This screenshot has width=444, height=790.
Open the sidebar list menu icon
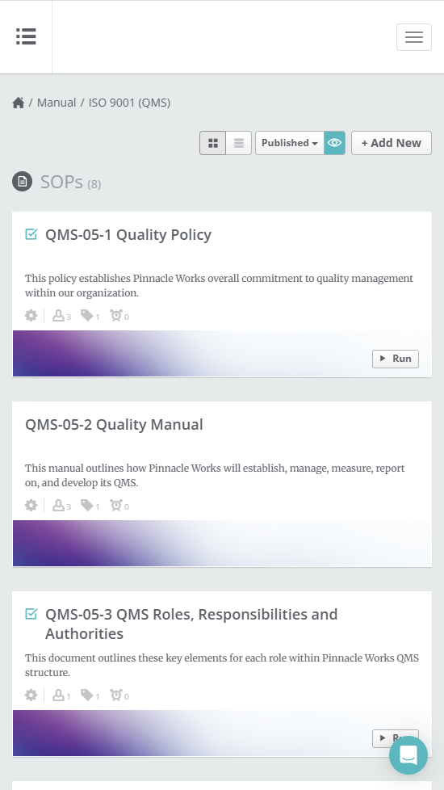tap(26, 37)
